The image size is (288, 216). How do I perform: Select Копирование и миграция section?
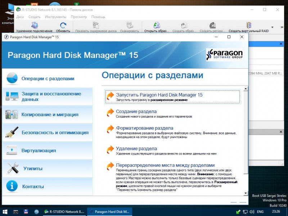point(48,114)
